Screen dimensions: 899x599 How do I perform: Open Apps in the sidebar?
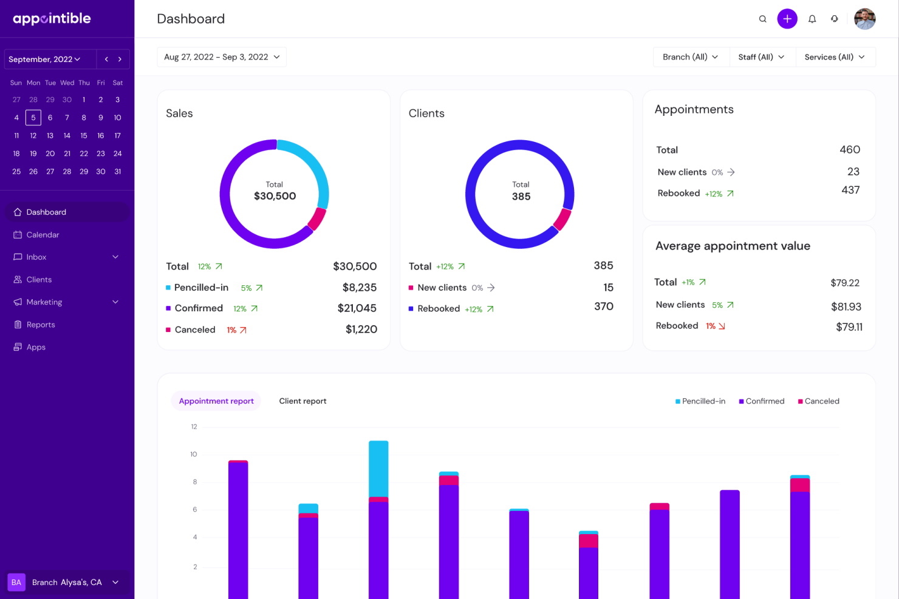pyautogui.click(x=36, y=347)
